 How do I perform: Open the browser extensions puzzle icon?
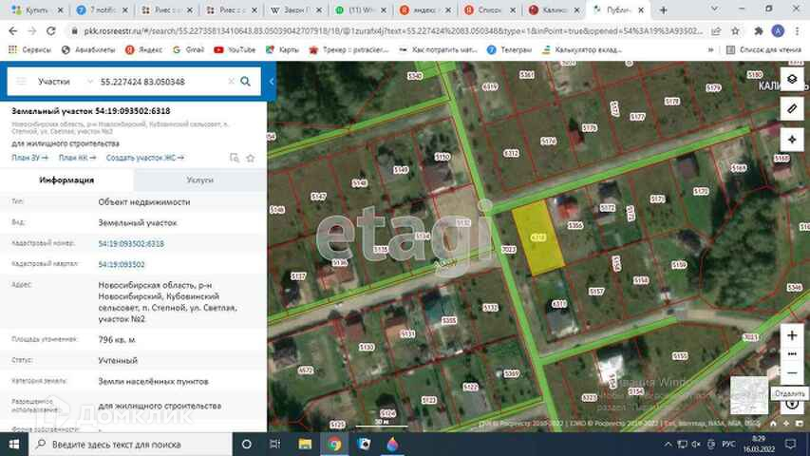click(x=759, y=31)
